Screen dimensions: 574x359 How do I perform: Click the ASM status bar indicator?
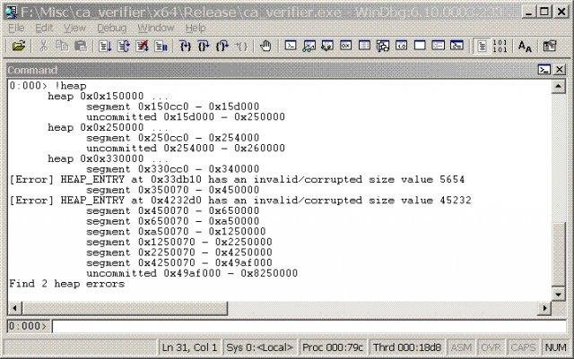pos(461,347)
